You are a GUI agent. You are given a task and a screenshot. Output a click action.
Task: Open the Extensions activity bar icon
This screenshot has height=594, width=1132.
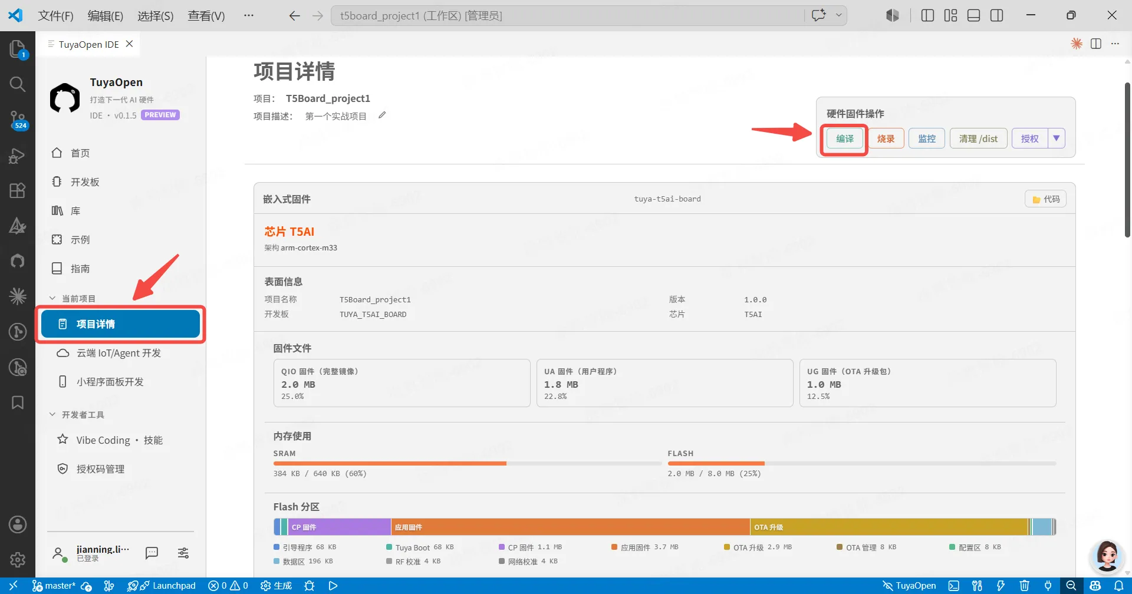pos(18,190)
